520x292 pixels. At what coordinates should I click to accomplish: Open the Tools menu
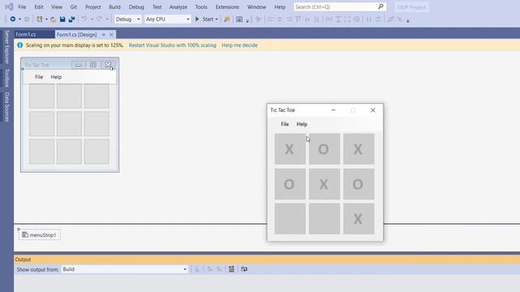201,6
